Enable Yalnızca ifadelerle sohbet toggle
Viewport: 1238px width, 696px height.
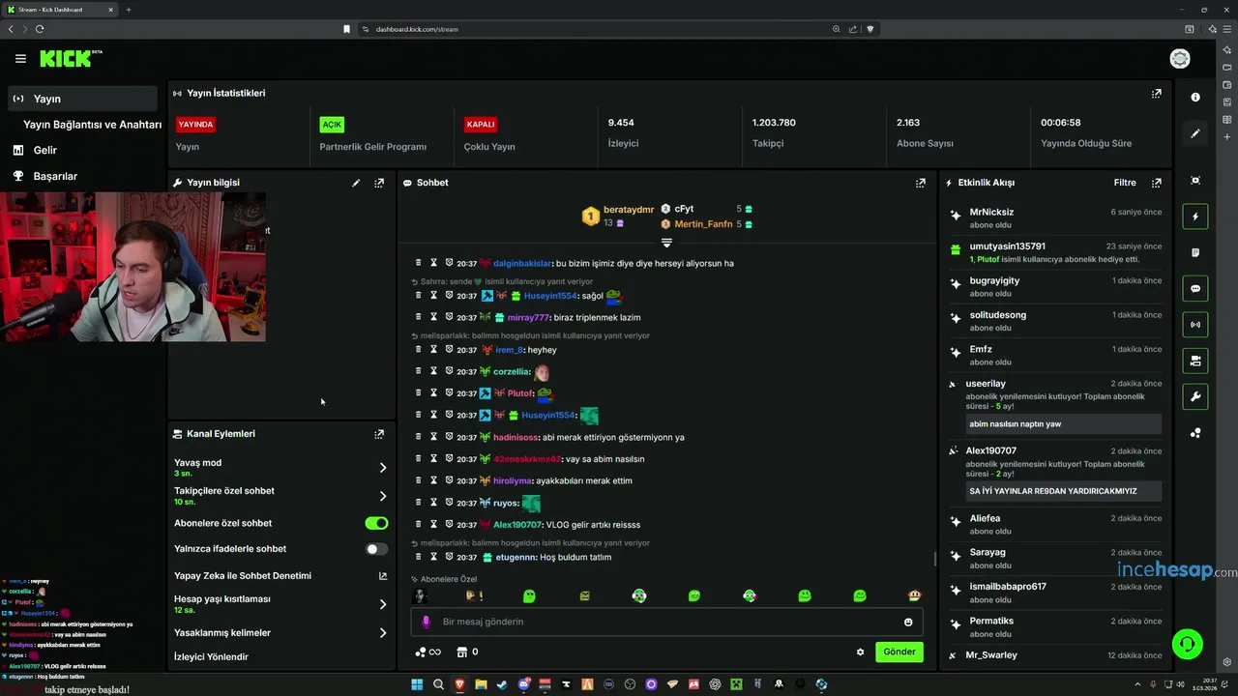376,549
